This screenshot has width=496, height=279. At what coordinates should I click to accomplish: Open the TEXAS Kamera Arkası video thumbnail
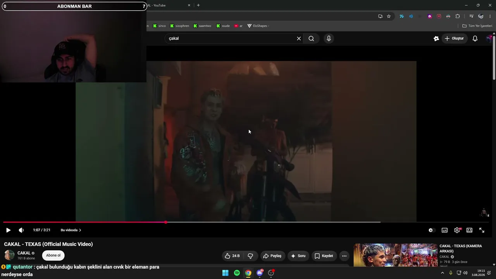point(396,255)
